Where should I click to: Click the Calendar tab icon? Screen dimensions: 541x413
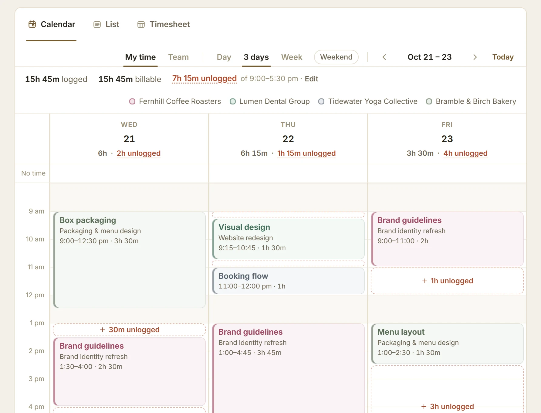(x=32, y=24)
